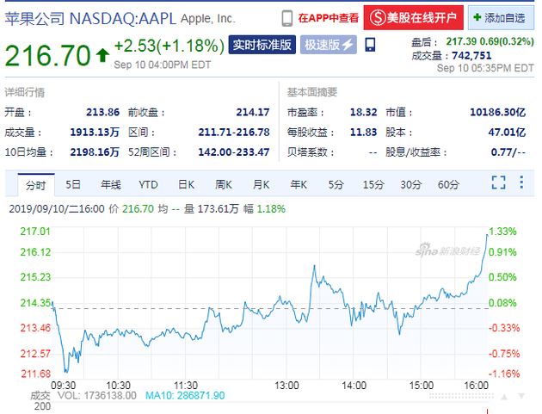The height and width of the screenshot is (414, 542).
Task: Select the YTD chart tab
Action: coord(148,185)
